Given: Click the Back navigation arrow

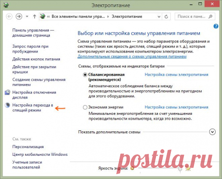Looking at the screenshot, I should click(9, 16).
